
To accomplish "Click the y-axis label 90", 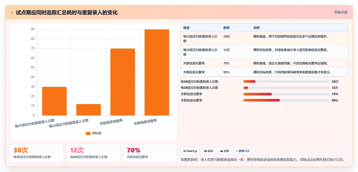I will tap(33, 29).
